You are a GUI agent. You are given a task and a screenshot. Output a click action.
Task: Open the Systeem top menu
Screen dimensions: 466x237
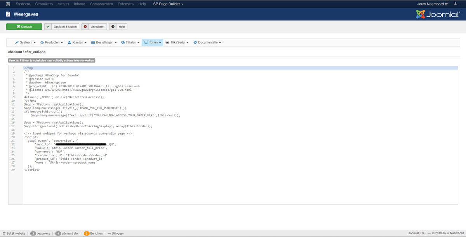click(23, 4)
